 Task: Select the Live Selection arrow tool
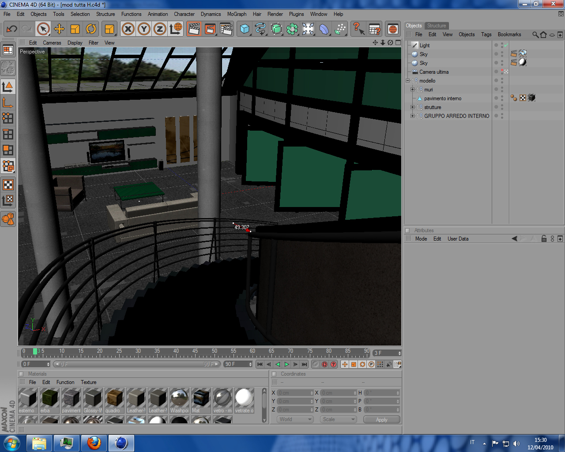[x=43, y=29]
